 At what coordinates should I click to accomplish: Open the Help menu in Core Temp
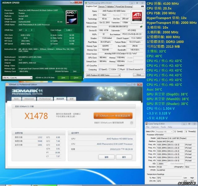170,127
